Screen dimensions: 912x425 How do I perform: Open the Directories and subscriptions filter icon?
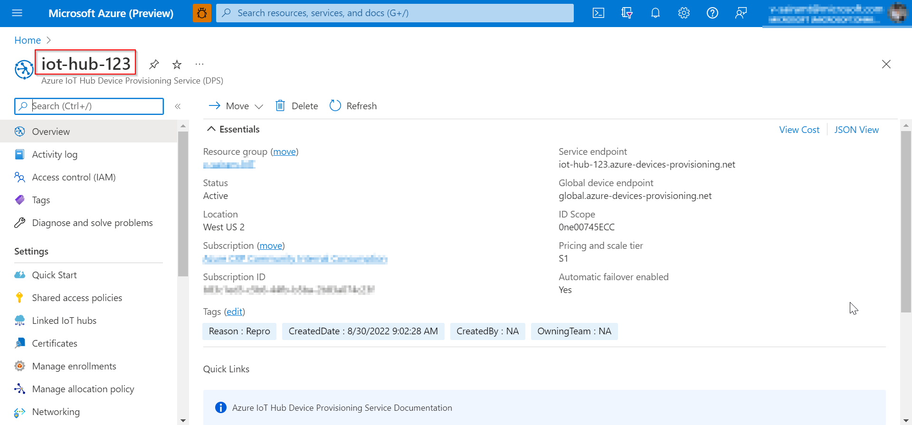pos(627,13)
